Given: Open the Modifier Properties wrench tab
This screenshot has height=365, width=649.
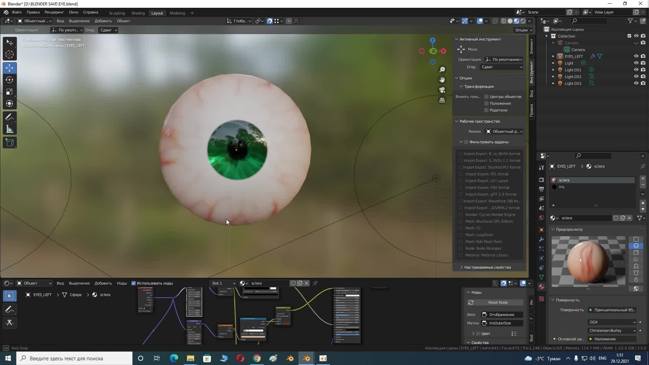Looking at the screenshot, I should click(542, 239).
